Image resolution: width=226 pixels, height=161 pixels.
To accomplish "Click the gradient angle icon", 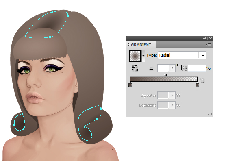I will coord(151,68).
